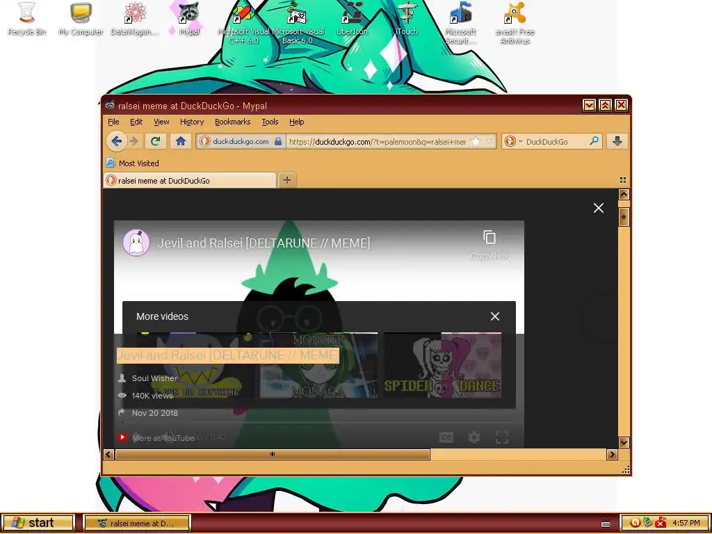Close the More videos panel
This screenshot has height=534, width=712.
coord(495,316)
